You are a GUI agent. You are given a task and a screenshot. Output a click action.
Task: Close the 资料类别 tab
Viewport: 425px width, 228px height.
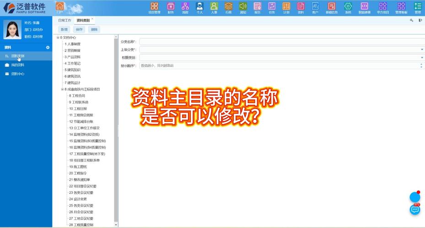click(x=92, y=19)
